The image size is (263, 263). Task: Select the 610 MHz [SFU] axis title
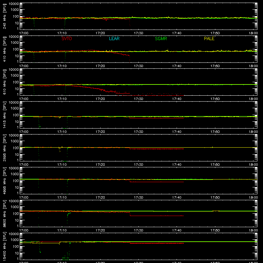tap(5, 82)
